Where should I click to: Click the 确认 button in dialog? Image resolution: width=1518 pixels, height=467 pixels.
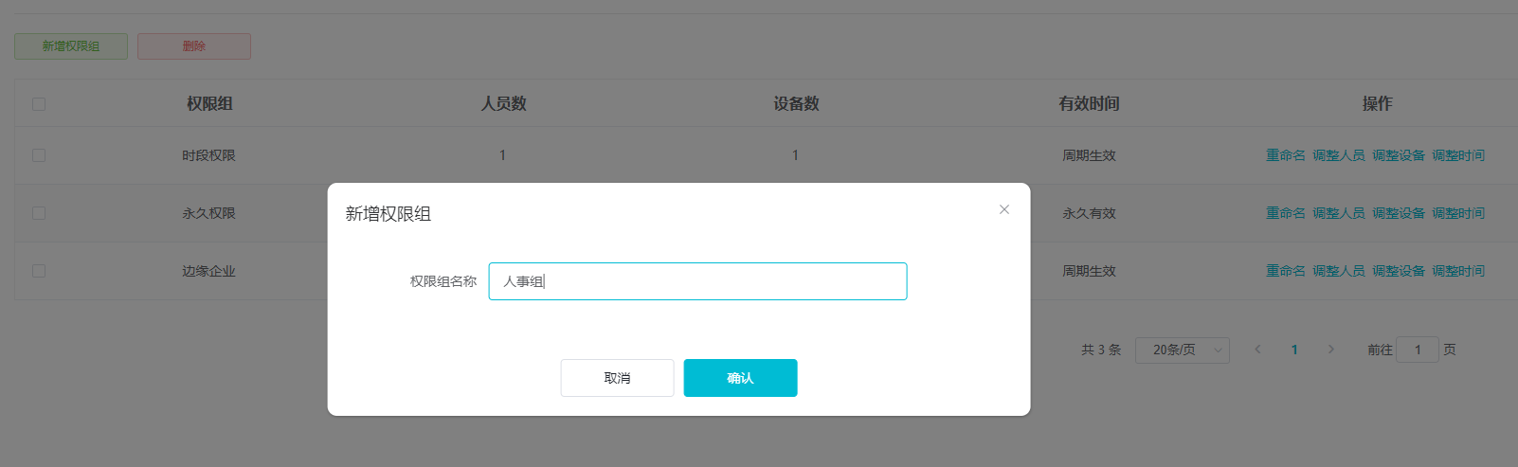(x=740, y=378)
